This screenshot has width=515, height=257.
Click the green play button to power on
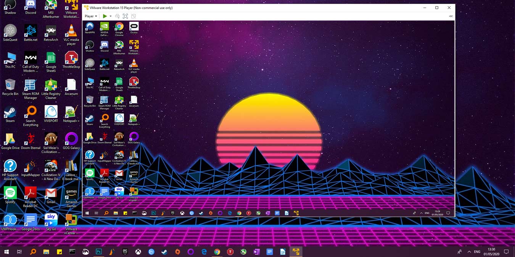[105, 16]
